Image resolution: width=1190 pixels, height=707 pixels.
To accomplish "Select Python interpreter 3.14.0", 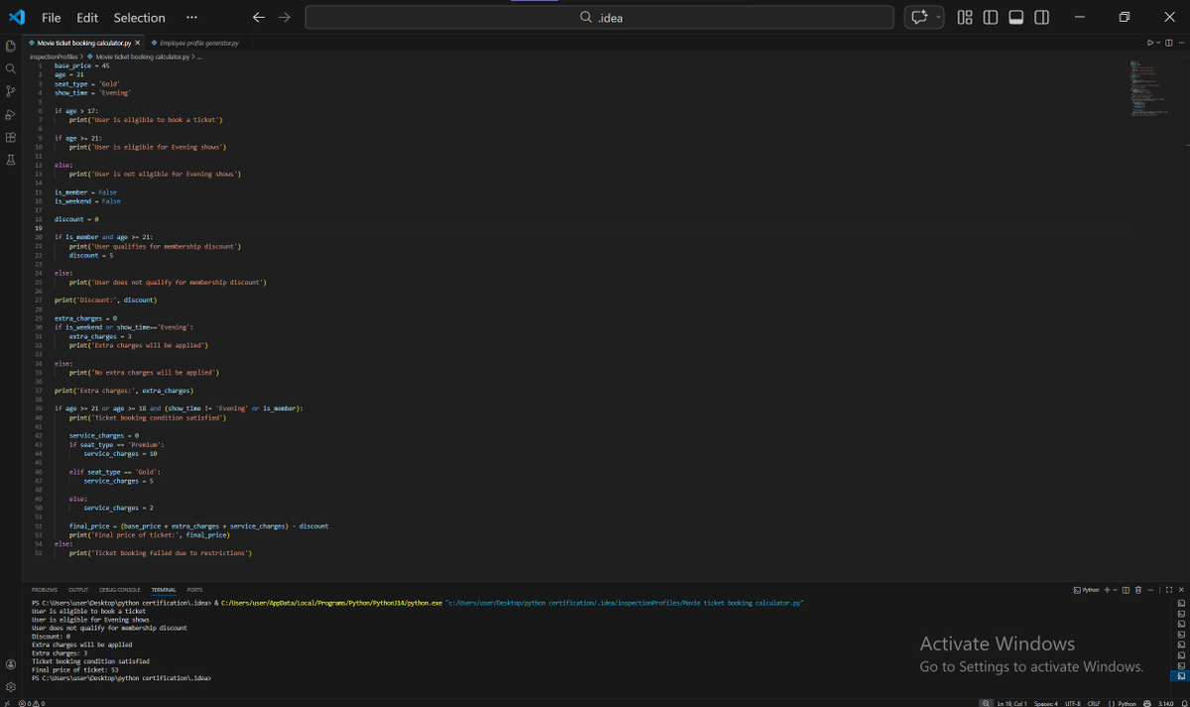I will [1166, 703].
